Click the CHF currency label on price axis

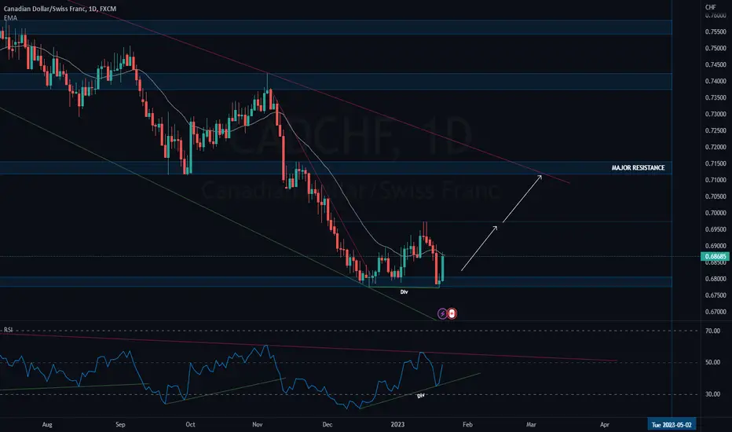click(x=711, y=7)
